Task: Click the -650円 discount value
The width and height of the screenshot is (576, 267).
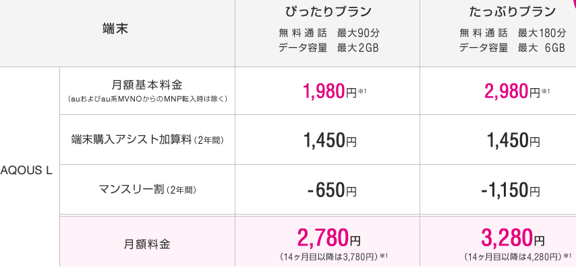Action: point(332,190)
